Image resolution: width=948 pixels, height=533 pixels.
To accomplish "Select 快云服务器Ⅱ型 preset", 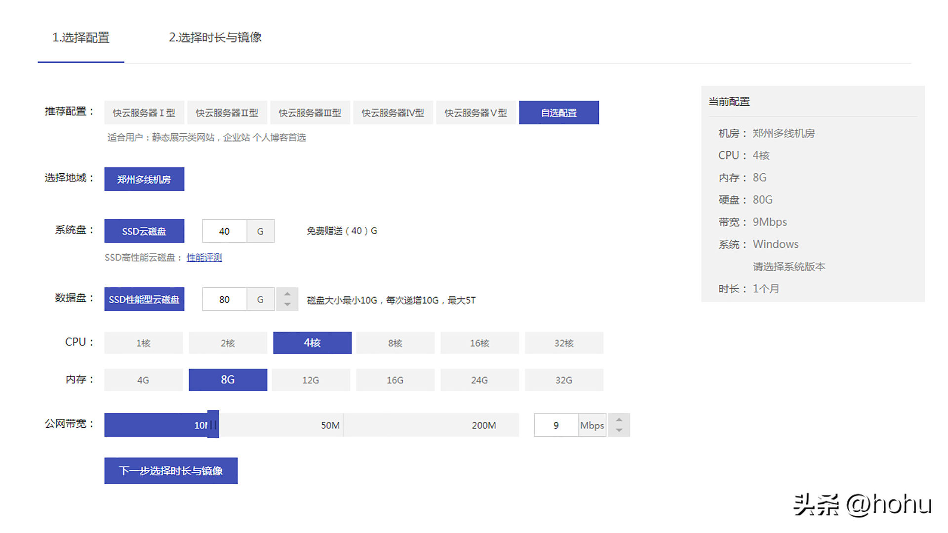I will coord(227,113).
